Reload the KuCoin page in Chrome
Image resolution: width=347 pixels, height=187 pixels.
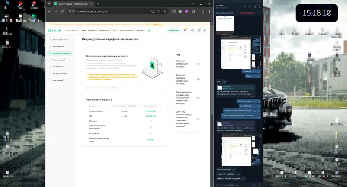pyautogui.click(x=62, y=11)
